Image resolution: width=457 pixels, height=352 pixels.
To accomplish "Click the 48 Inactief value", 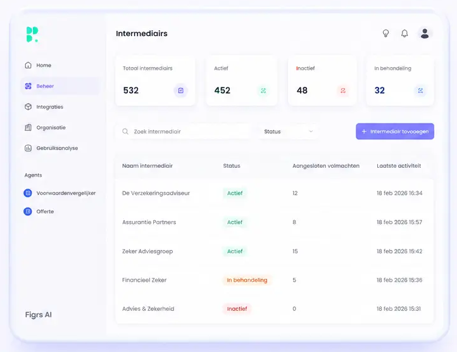I will pyautogui.click(x=302, y=91).
